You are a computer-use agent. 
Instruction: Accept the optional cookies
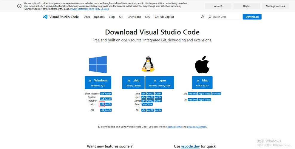coord(218,6)
